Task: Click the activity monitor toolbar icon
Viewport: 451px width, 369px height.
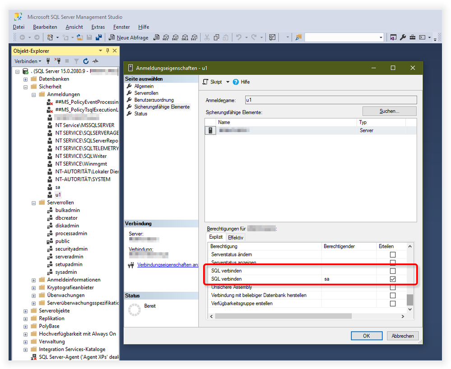Action: (272, 37)
